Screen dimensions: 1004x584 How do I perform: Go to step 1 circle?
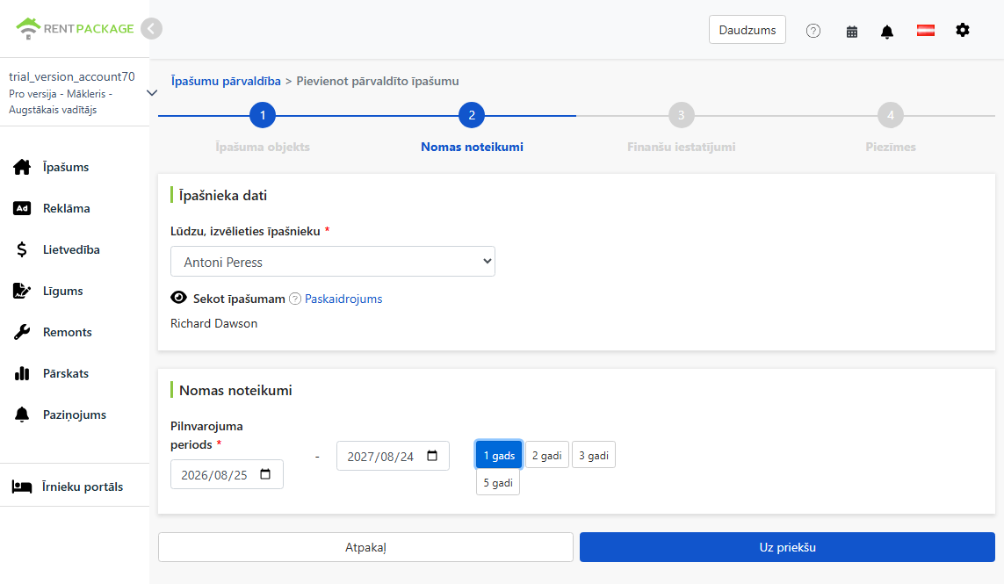coord(263,115)
